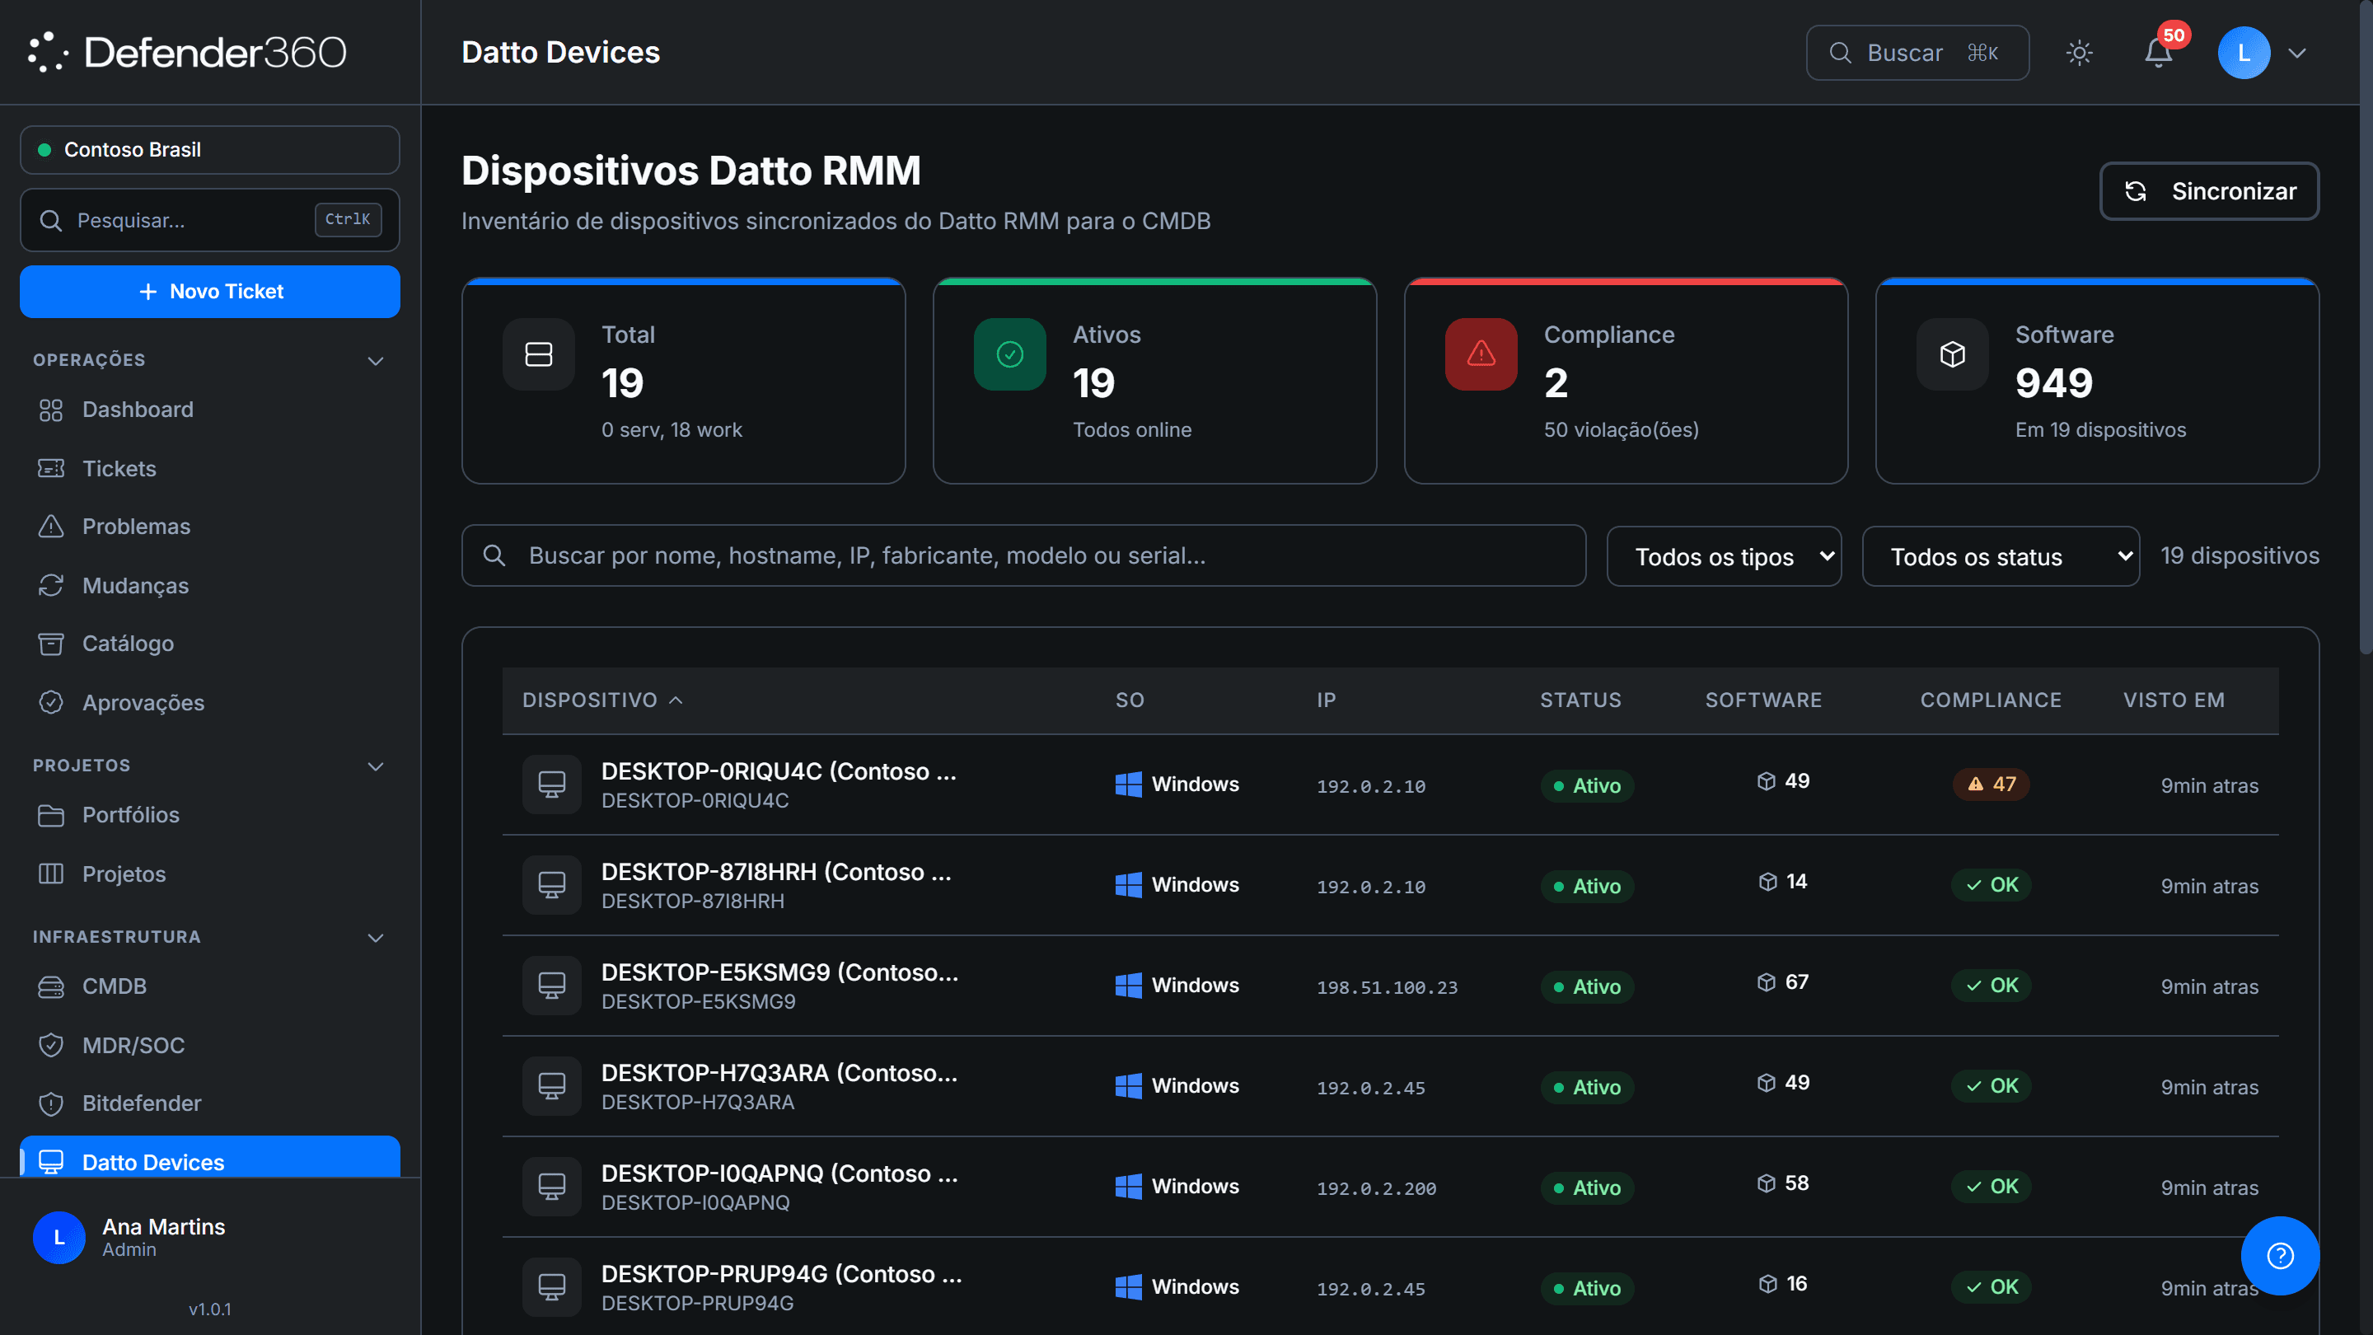Open Portfólios in sidebar
The width and height of the screenshot is (2373, 1335).
[210, 814]
